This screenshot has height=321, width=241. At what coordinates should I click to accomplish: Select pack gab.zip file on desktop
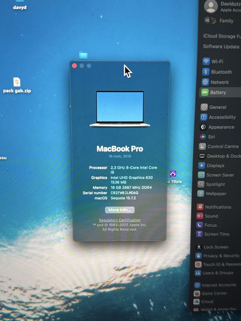pos(17,85)
